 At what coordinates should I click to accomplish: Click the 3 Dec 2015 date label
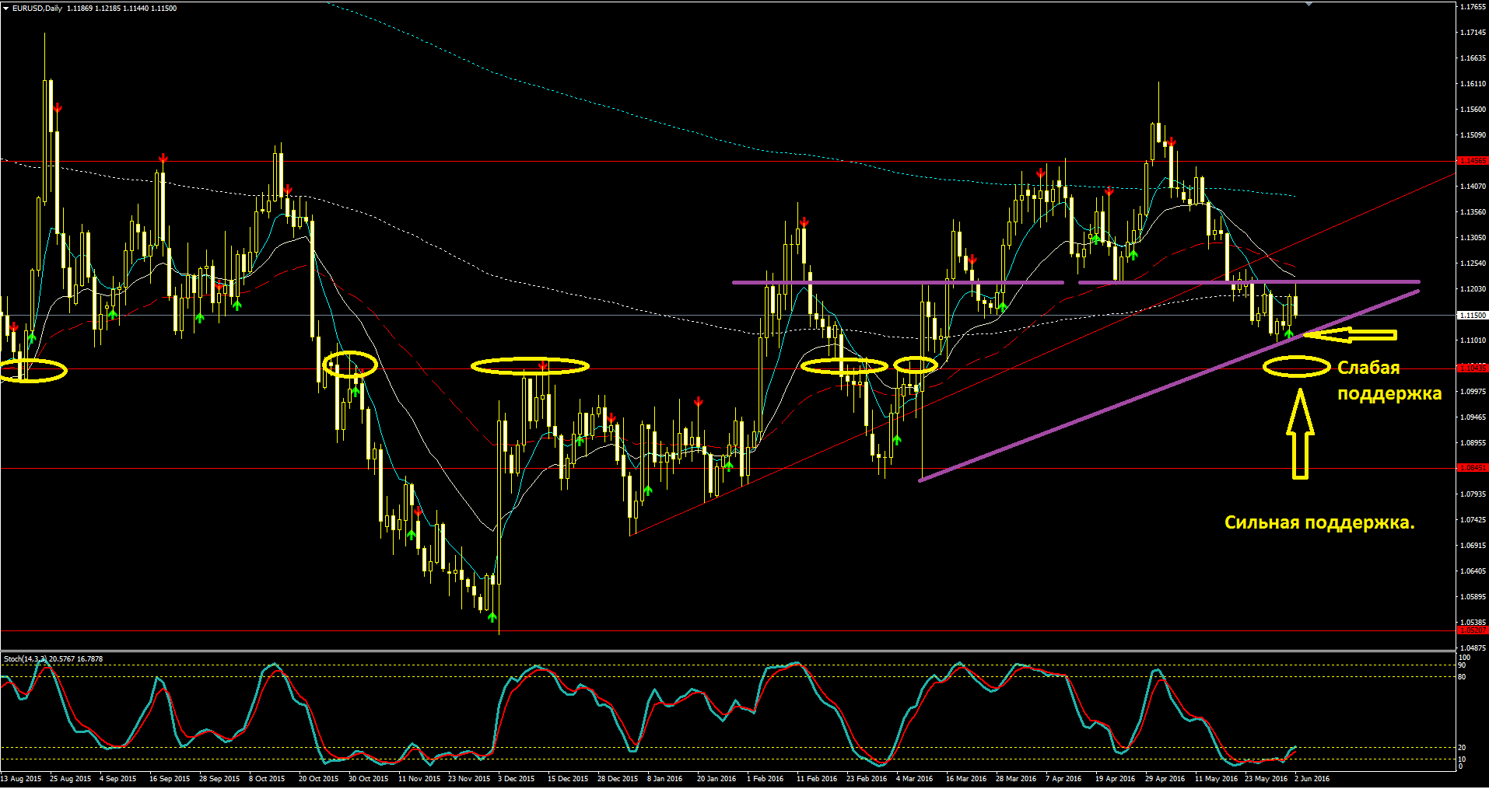516,778
